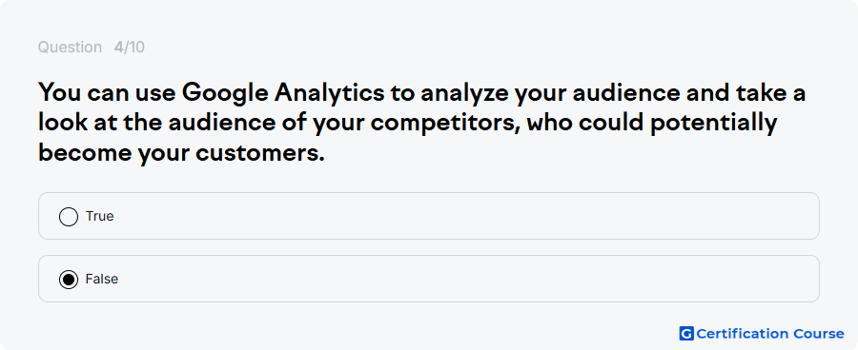Select the True radio button

coord(69,216)
